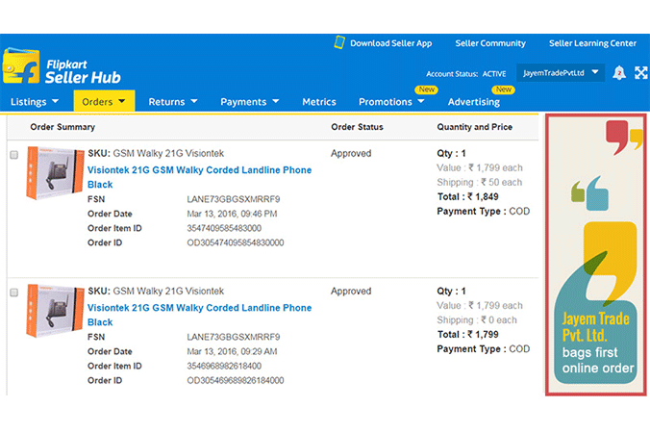This screenshot has width=650, height=433.
Task: Select the checkbox for the Mar 13 09:46 PM order
Action: tap(14, 155)
